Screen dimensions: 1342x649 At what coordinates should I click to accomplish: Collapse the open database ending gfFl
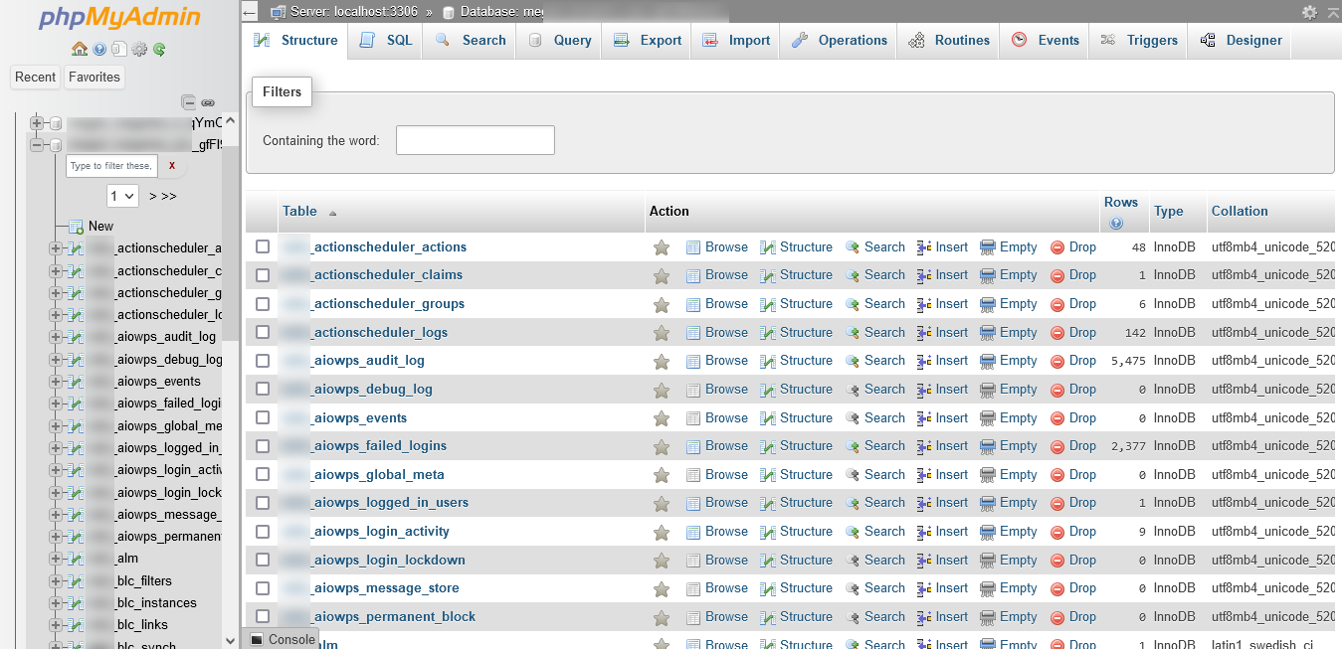[38, 145]
